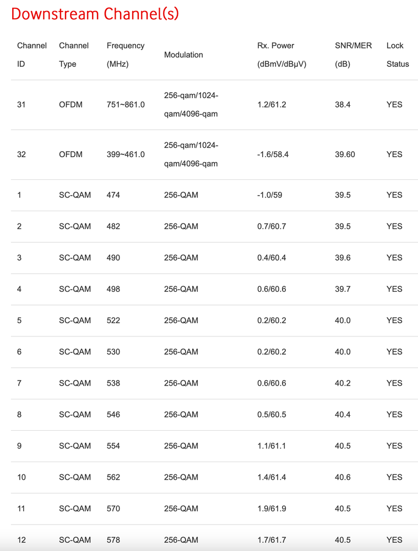
Task: Click the Frequency (MHz) column header
Action: [x=126, y=55]
